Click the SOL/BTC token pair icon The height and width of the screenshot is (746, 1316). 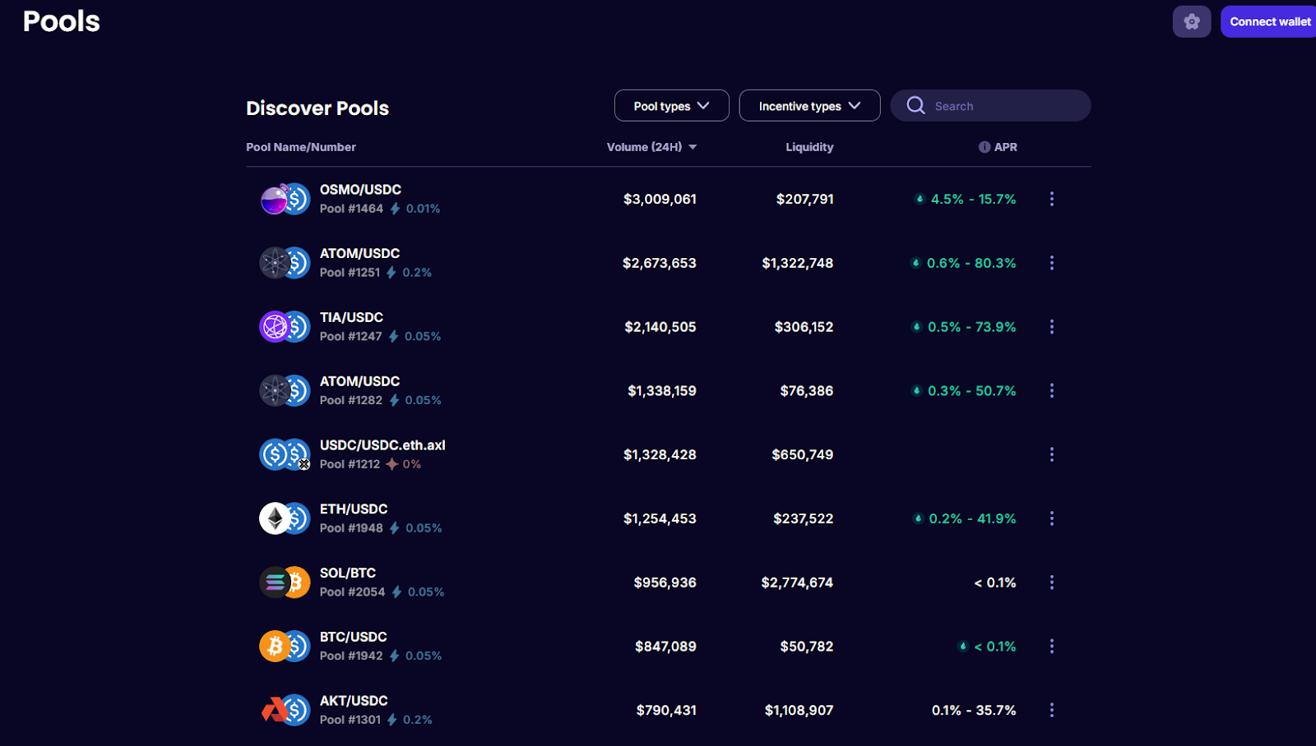285,583
